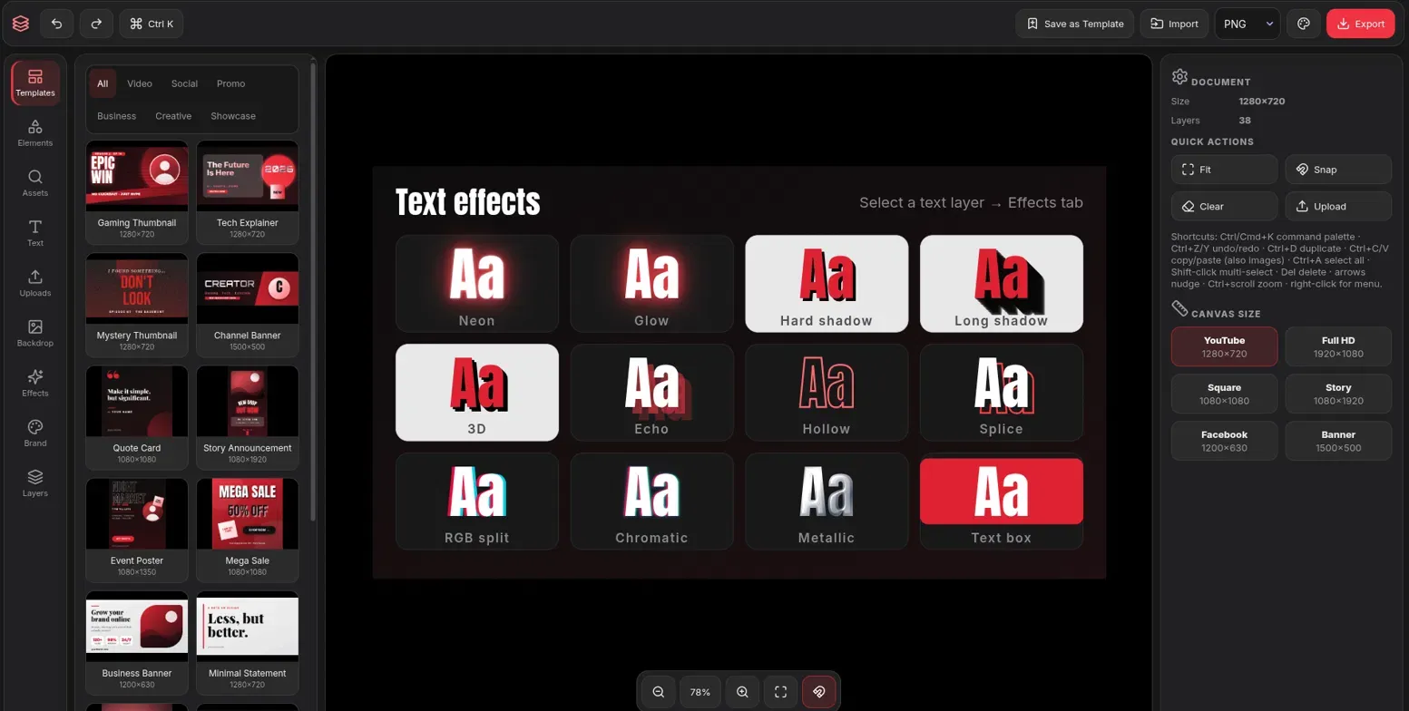
Task: Open the Ctrl K command palette
Action: point(152,24)
